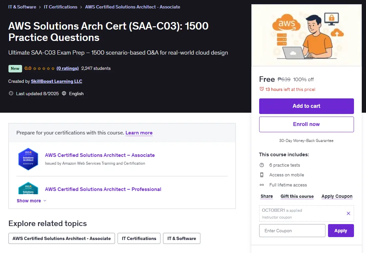366x253 pixels.
Task: Open the IT Certifications breadcrumb link
Action: tap(60, 7)
